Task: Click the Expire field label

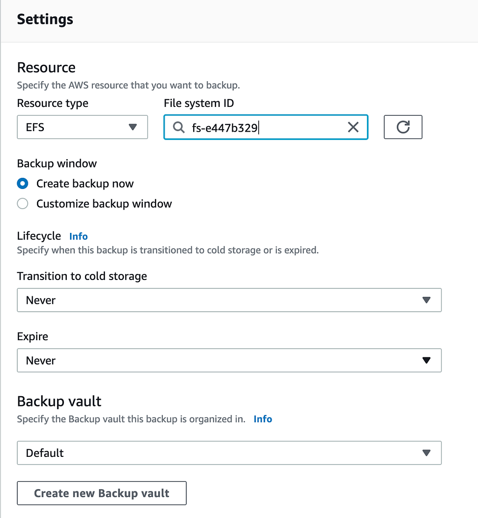Action: click(x=32, y=336)
